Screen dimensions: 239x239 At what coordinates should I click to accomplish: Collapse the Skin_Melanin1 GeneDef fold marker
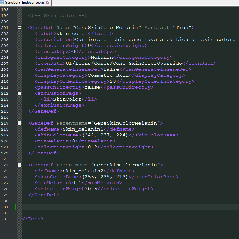(x=19, y=123)
